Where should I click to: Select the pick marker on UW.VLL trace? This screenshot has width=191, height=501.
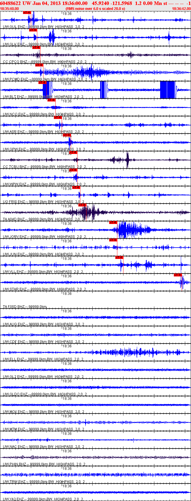click(119, 257)
